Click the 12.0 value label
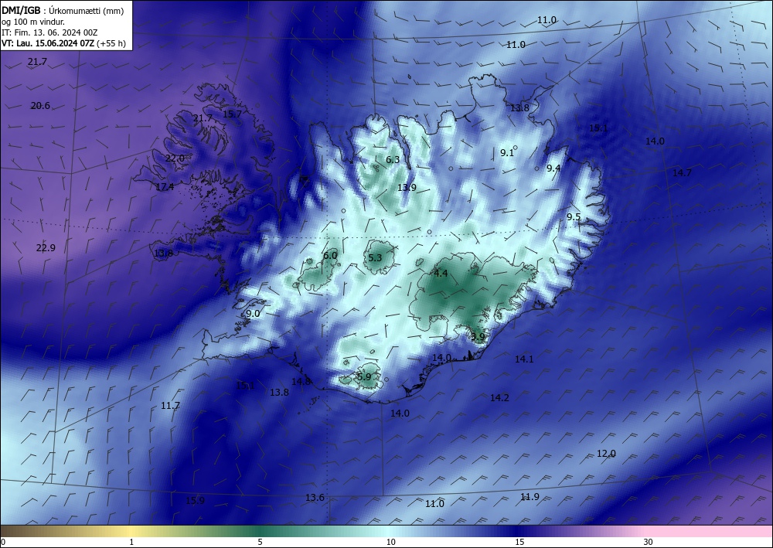 pyautogui.click(x=606, y=454)
